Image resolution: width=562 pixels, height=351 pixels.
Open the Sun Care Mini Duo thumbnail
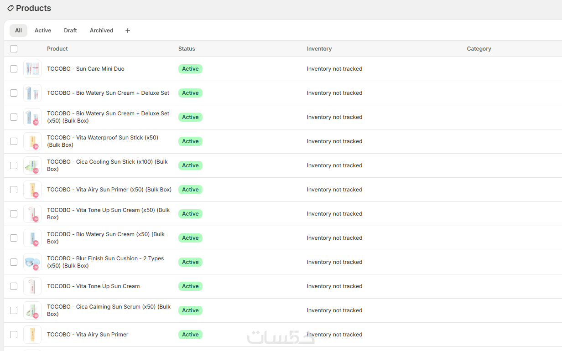[32, 69]
